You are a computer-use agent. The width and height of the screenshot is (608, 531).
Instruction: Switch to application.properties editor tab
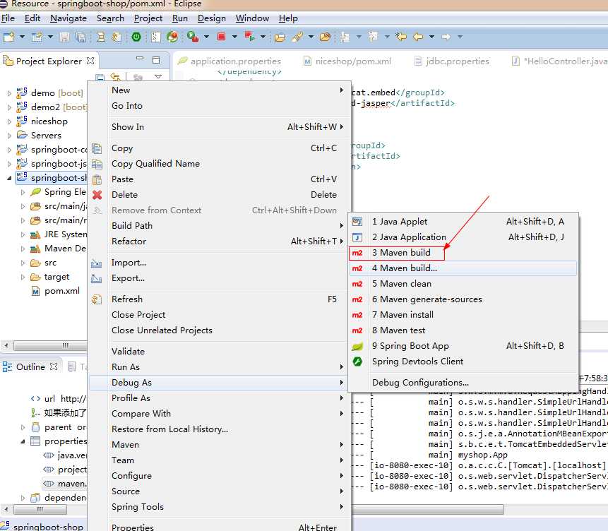230,61
